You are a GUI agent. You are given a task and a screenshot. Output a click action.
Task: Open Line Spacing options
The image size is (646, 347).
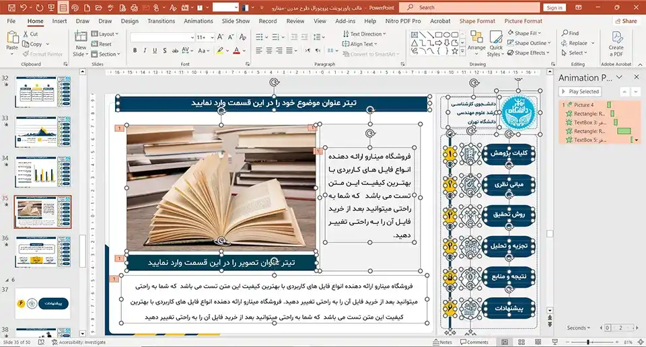click(x=319, y=38)
